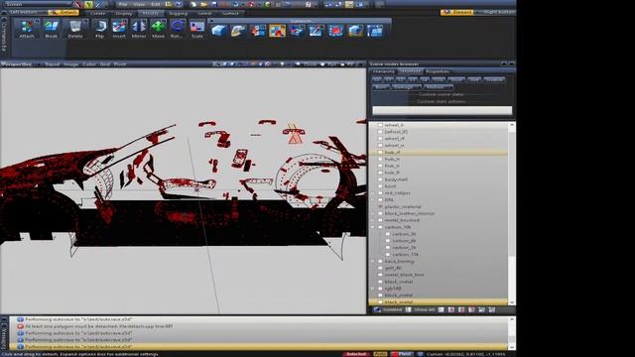Image resolution: width=635 pixels, height=357 pixels.
Task: Open the View menu
Action: (139, 4)
